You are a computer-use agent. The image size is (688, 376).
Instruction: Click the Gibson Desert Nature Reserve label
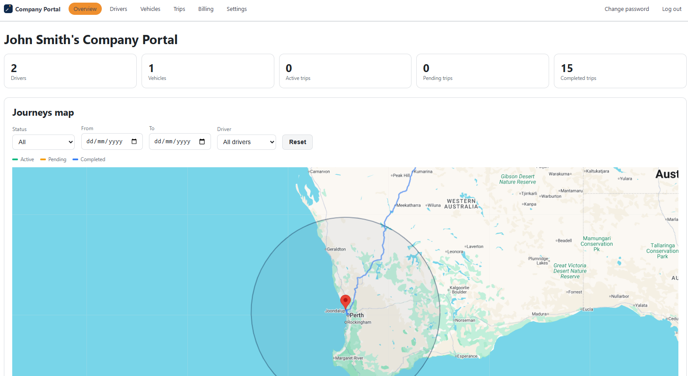518,179
